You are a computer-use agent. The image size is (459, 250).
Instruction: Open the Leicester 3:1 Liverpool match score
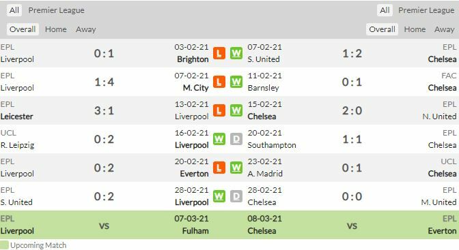click(x=104, y=110)
